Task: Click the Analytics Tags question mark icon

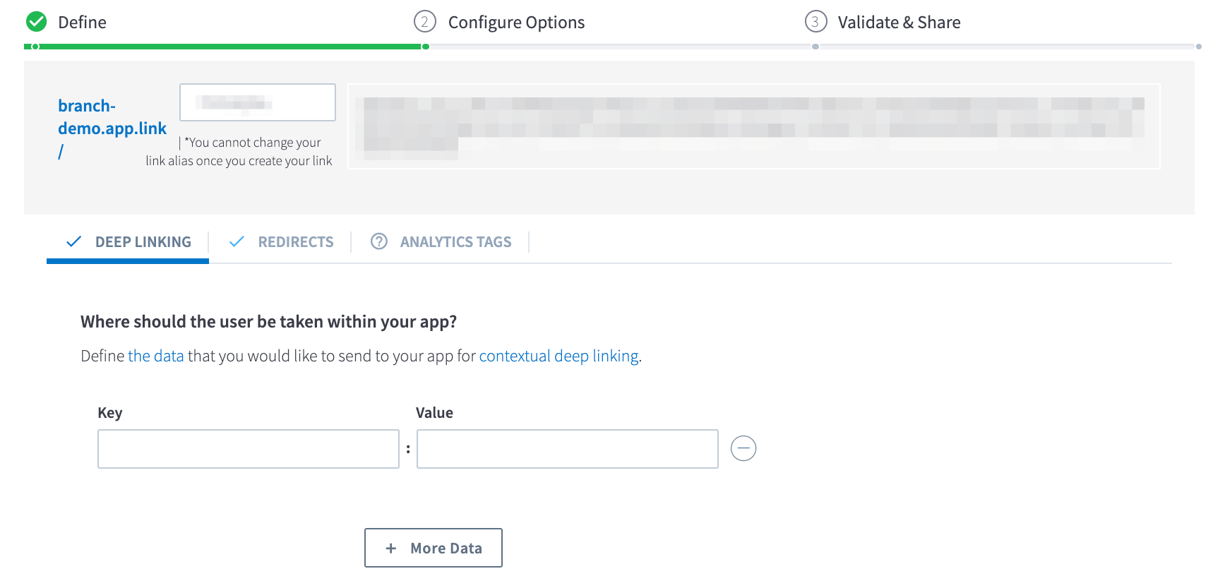Action: [x=379, y=241]
